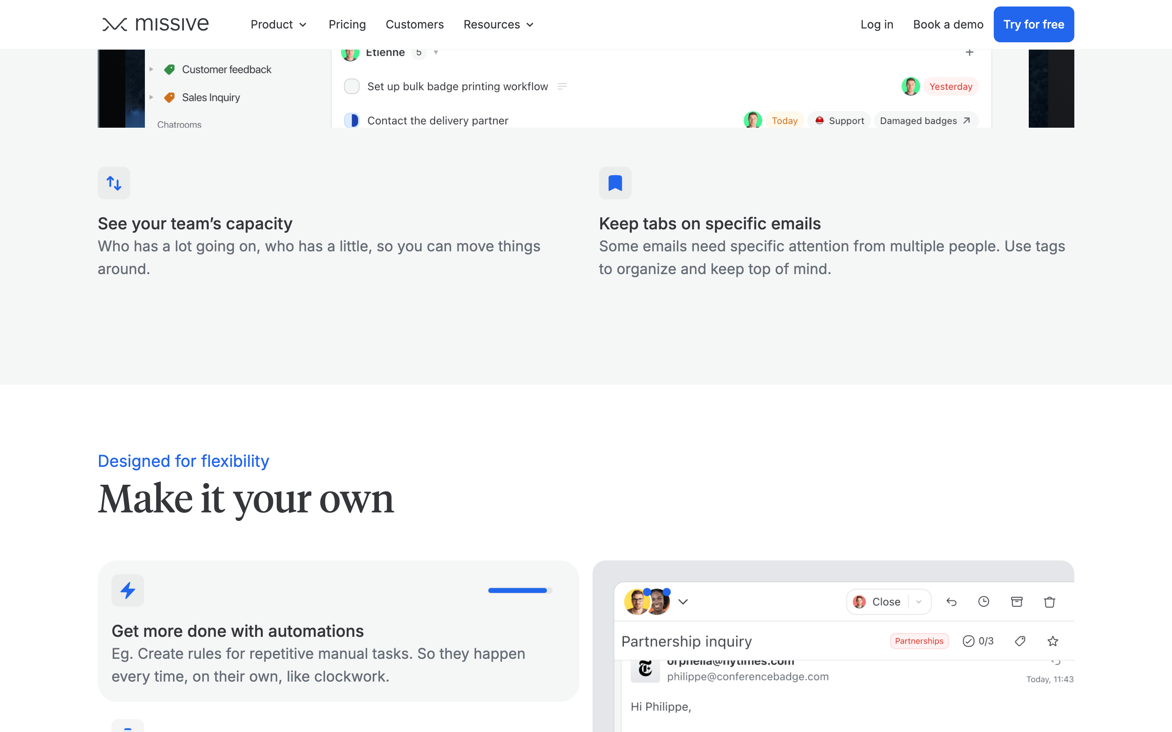The width and height of the screenshot is (1172, 732).
Task: Expand the Customer feedback tree item
Action: click(151, 70)
